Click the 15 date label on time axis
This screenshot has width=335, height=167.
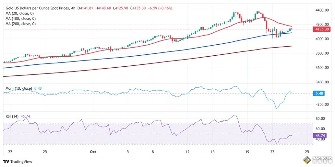[213, 151]
